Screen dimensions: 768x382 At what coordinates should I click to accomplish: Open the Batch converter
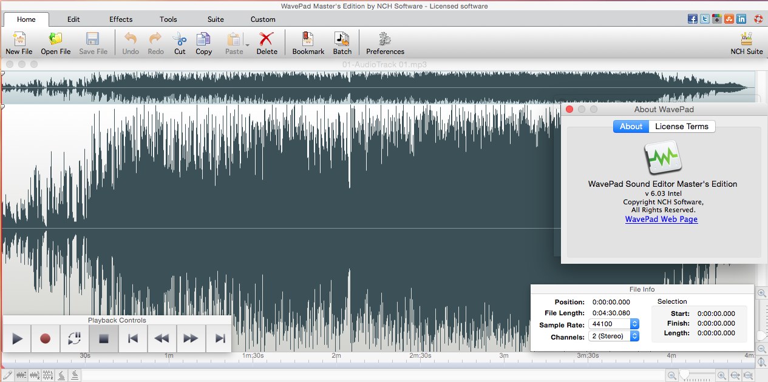tap(342, 44)
